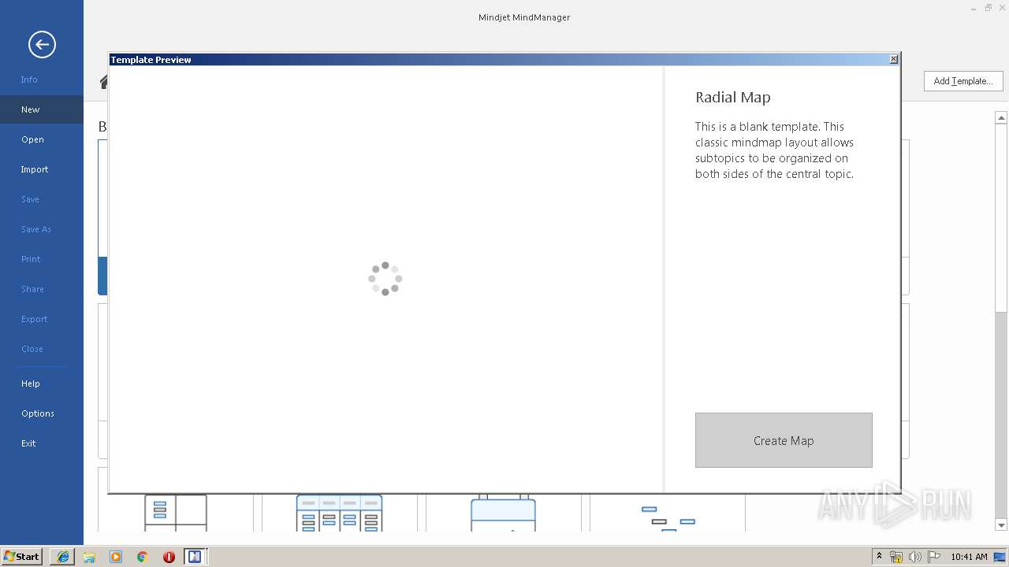Image resolution: width=1009 pixels, height=567 pixels.
Task: Click Close in the sidebar menu
Action: pyautogui.click(x=32, y=349)
